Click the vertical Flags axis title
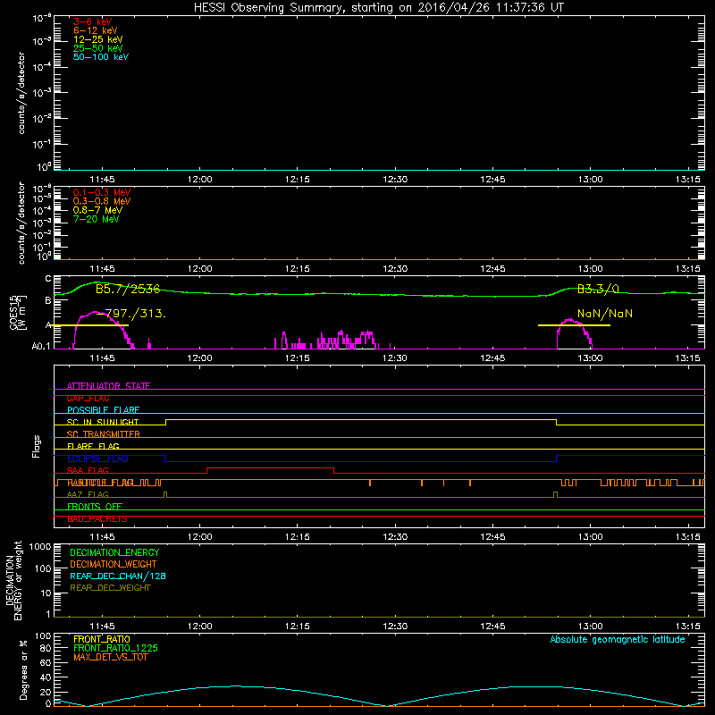This screenshot has width=715, height=715. (x=37, y=446)
